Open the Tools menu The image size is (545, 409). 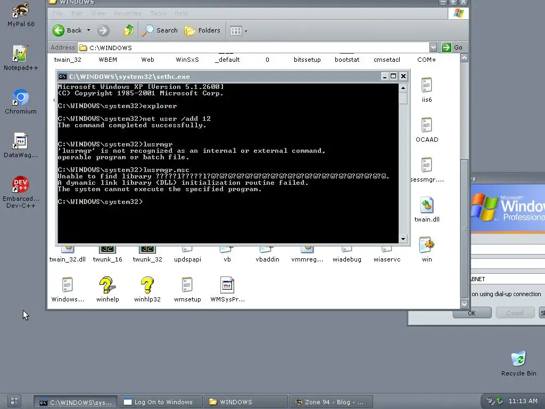tap(158, 13)
